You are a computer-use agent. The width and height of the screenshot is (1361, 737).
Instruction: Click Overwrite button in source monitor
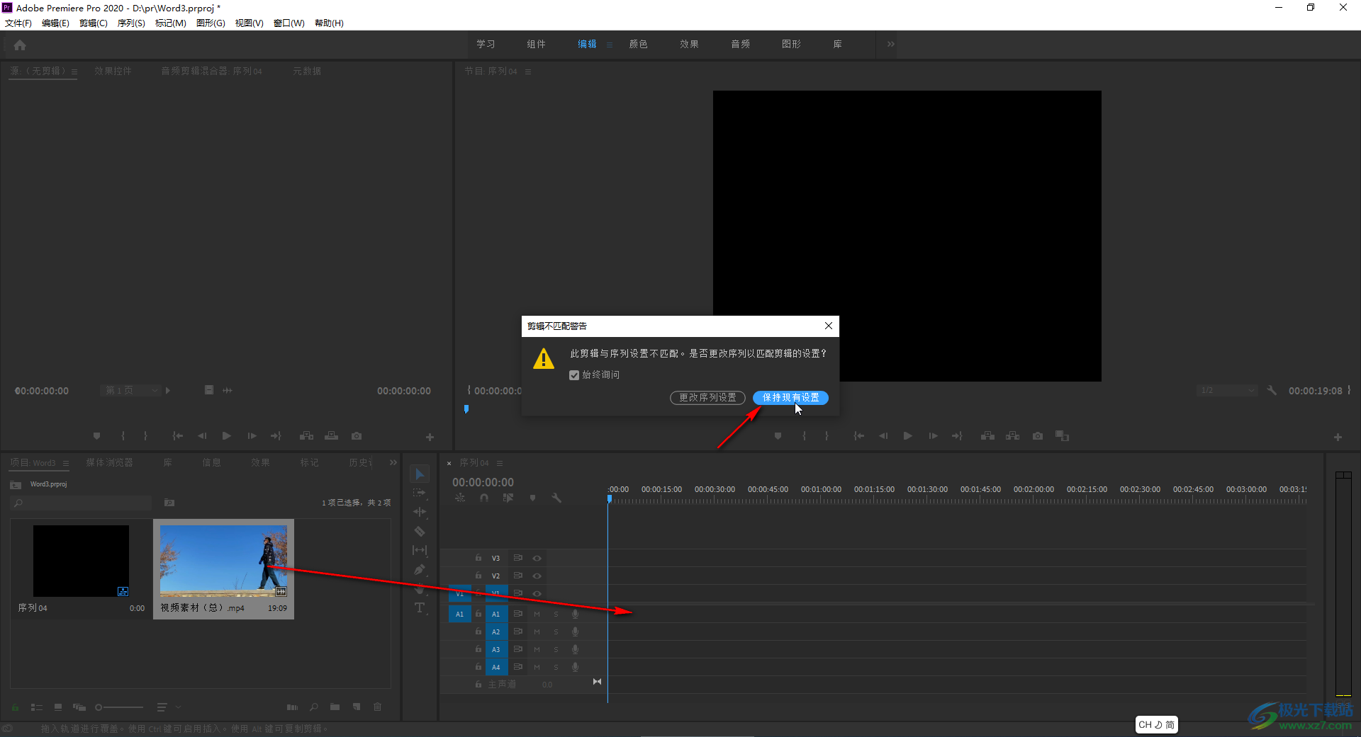331,436
